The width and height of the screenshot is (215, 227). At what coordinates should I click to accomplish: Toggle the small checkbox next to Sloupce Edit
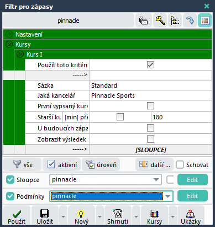[x=170, y=180]
